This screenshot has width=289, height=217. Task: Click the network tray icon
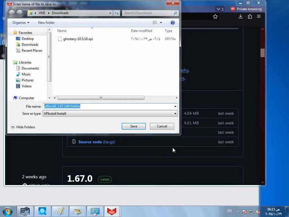(251, 212)
